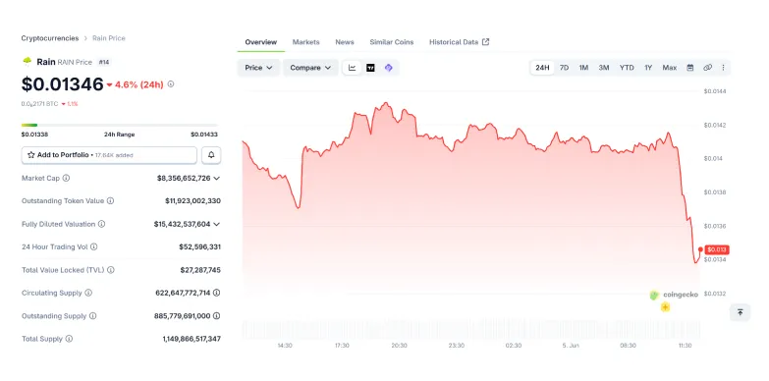Select the YTD time range

tap(627, 68)
